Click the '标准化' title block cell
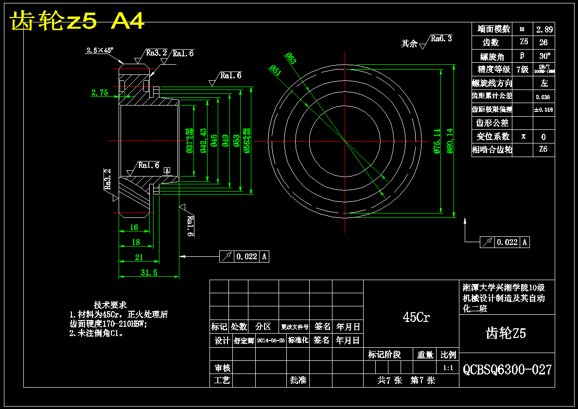Image resolution: width=578 pixels, height=409 pixels. click(x=298, y=340)
